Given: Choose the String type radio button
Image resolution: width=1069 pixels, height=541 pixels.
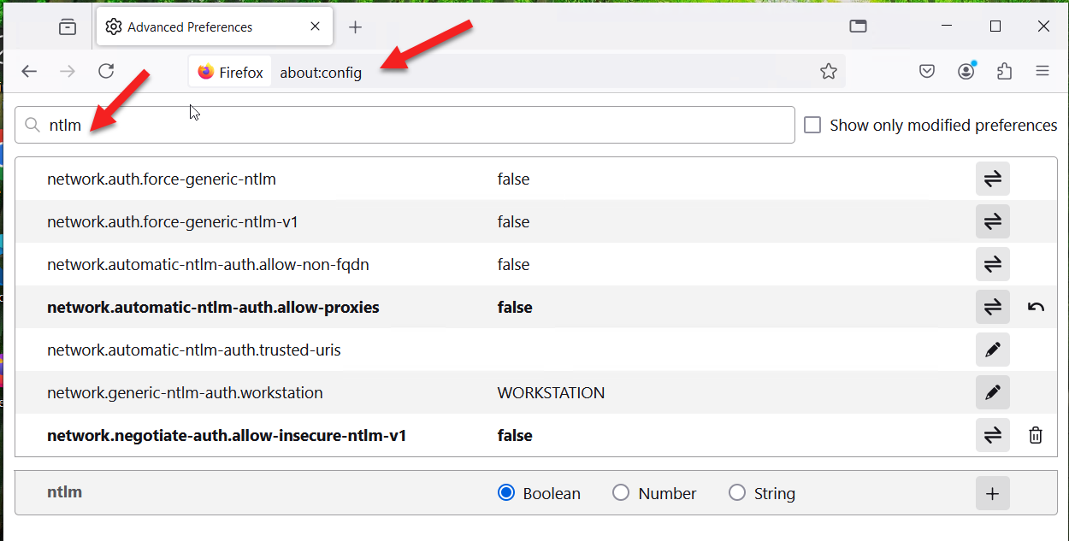Looking at the screenshot, I should (x=736, y=493).
